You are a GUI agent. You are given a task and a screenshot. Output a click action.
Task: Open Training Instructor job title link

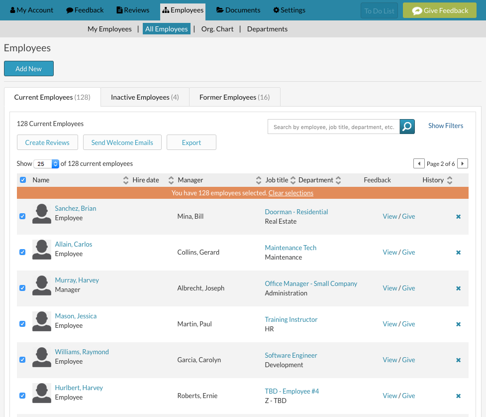(291, 319)
